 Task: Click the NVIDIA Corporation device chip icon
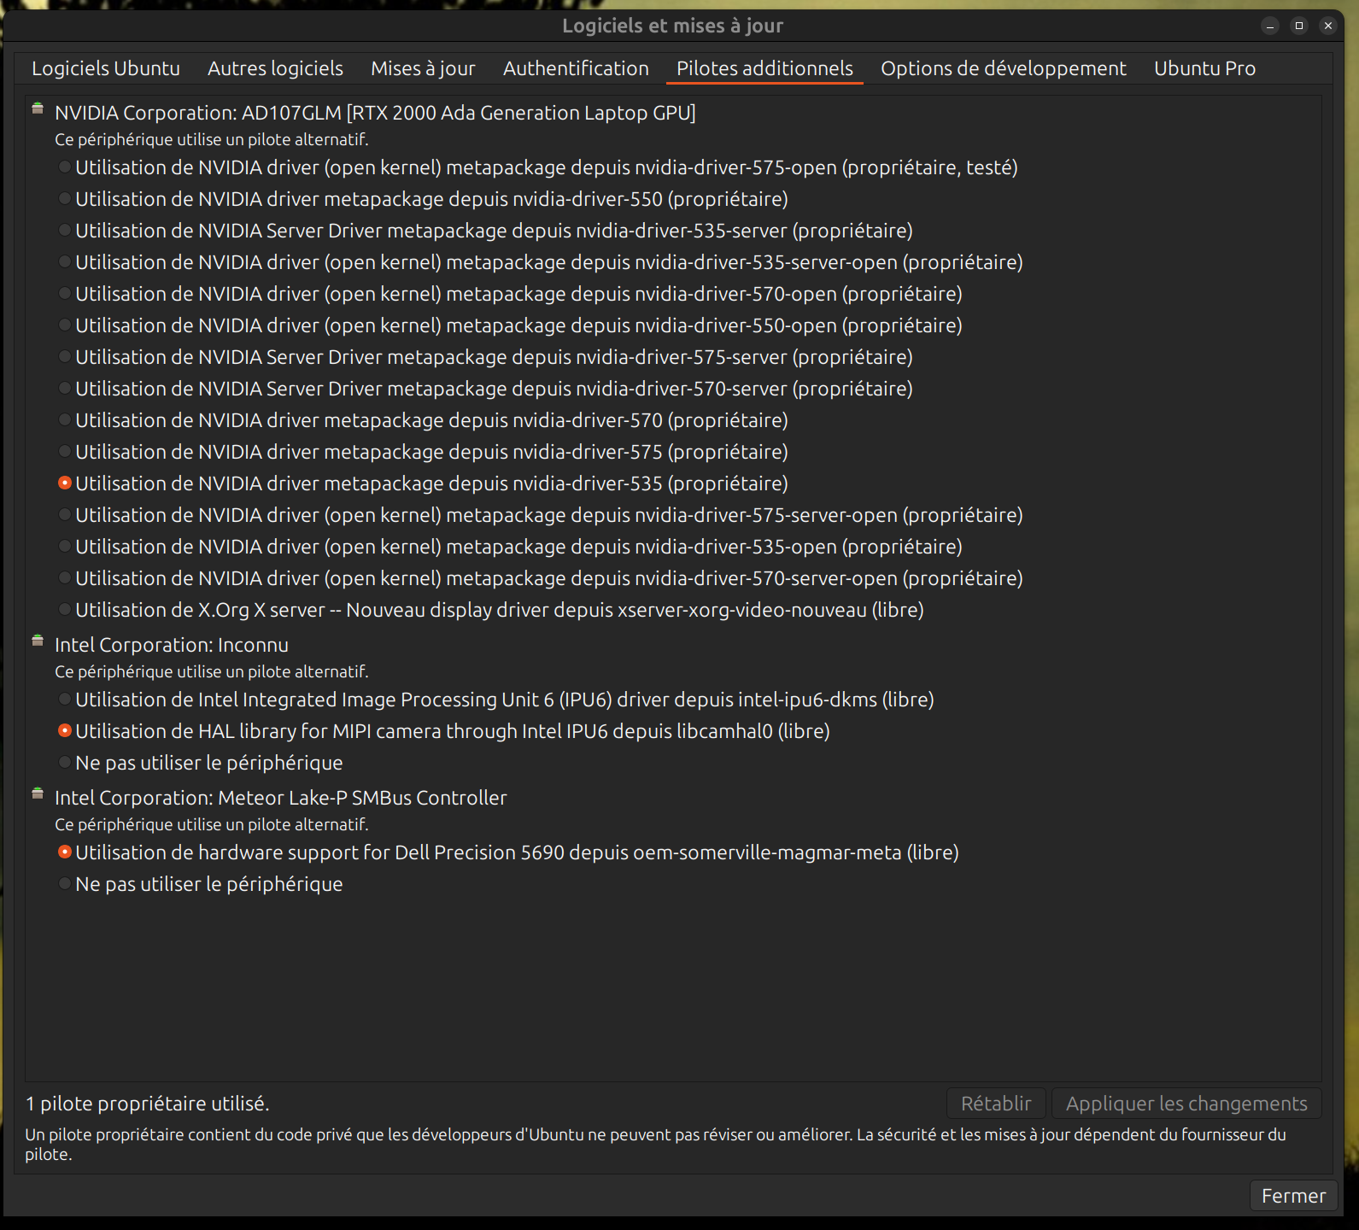tap(38, 108)
